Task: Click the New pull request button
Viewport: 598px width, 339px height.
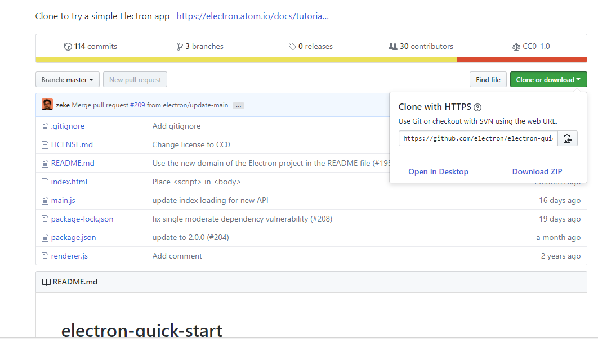Action: coord(135,80)
